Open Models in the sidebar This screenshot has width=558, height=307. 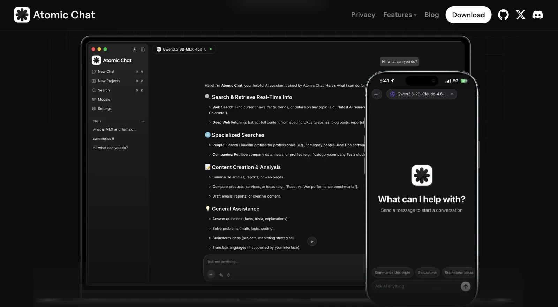(x=118, y=99)
